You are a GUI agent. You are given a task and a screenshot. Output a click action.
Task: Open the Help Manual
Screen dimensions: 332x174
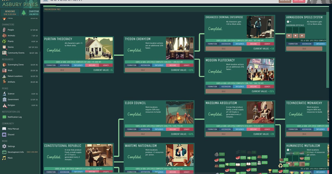[x=13, y=129]
